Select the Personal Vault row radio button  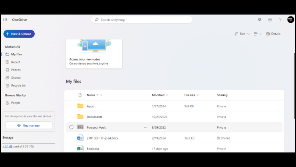pos(71,127)
